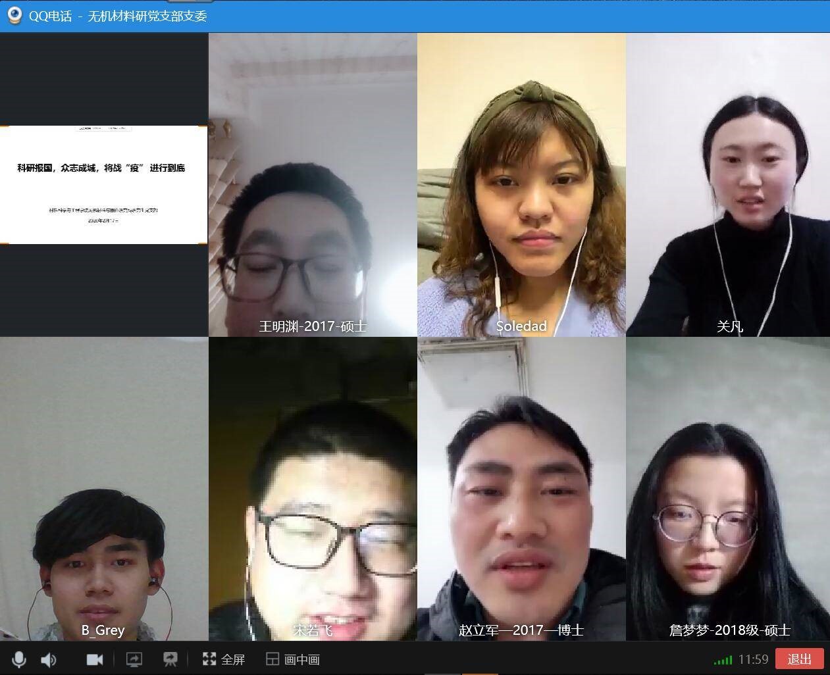Select 王明渊-2017-硕士 video tile

[313, 185]
